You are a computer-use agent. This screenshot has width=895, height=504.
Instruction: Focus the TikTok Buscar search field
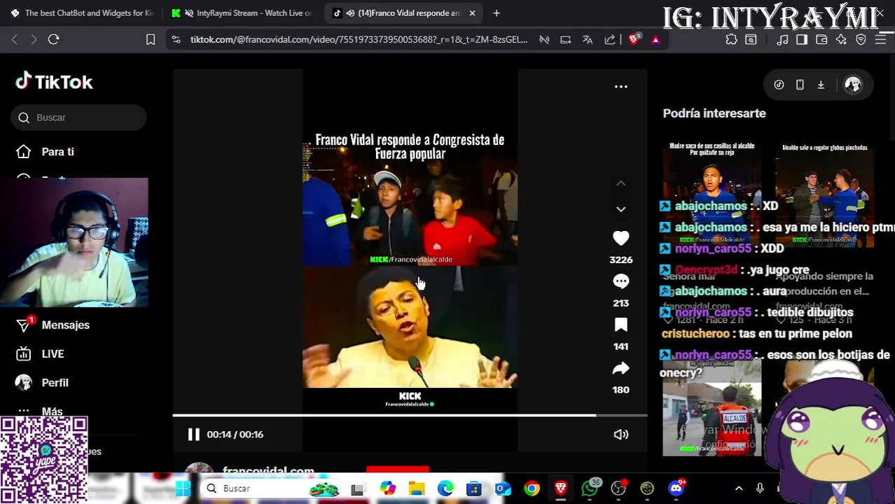click(x=78, y=118)
